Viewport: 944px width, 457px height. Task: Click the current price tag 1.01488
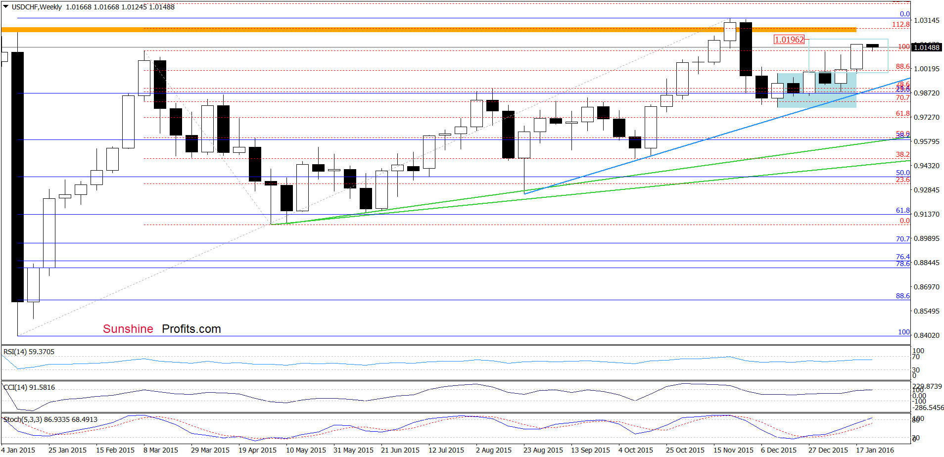point(927,47)
